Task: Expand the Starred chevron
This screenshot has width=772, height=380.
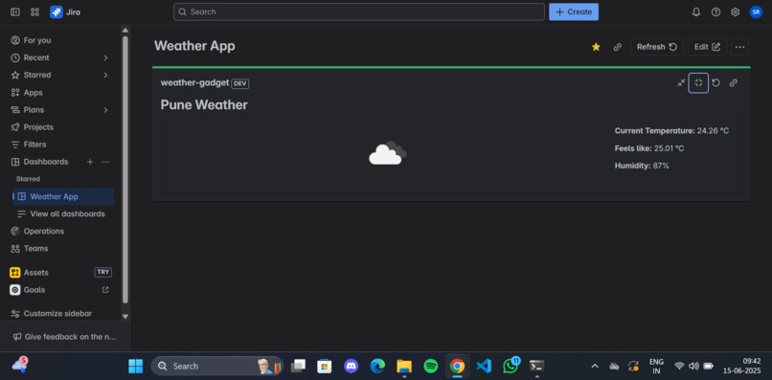Action: (x=105, y=75)
